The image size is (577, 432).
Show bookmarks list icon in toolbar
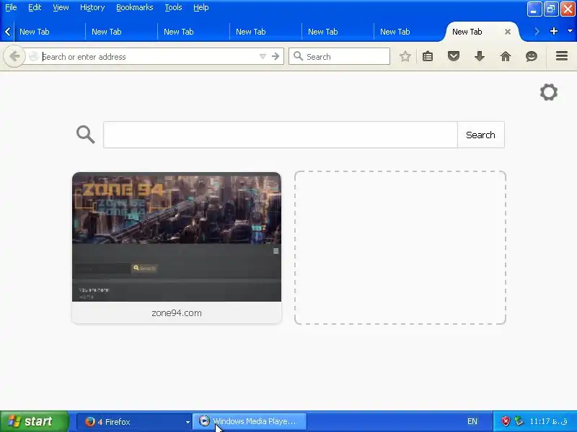tap(428, 57)
